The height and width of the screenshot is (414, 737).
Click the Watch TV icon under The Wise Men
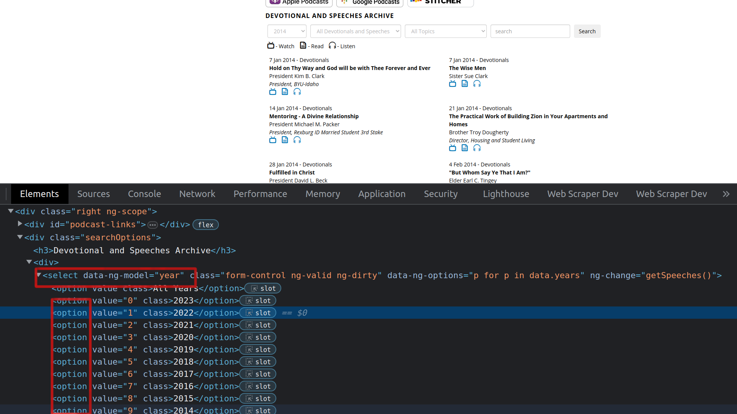pyautogui.click(x=452, y=83)
